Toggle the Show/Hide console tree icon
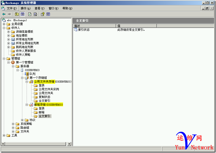The height and width of the screenshot is (153, 216). (x=22, y=14)
